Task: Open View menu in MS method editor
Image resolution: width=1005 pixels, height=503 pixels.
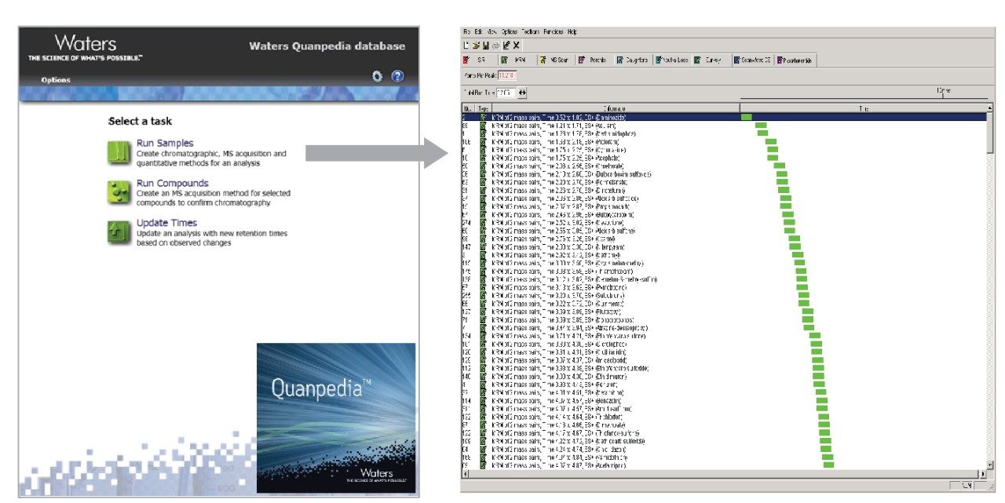Action: click(x=492, y=31)
